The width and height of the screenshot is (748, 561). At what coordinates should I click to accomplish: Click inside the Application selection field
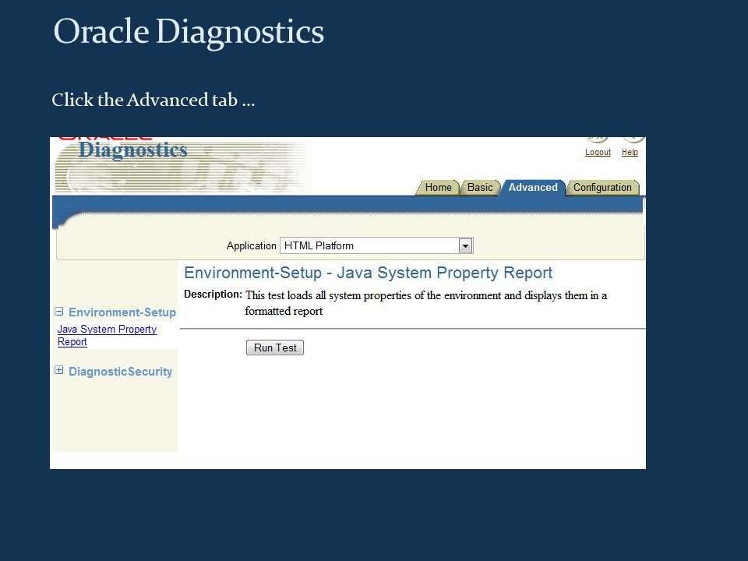[x=366, y=245]
